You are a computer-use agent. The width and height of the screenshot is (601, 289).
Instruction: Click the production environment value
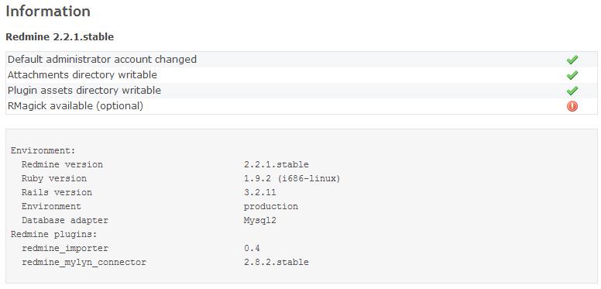270,207
